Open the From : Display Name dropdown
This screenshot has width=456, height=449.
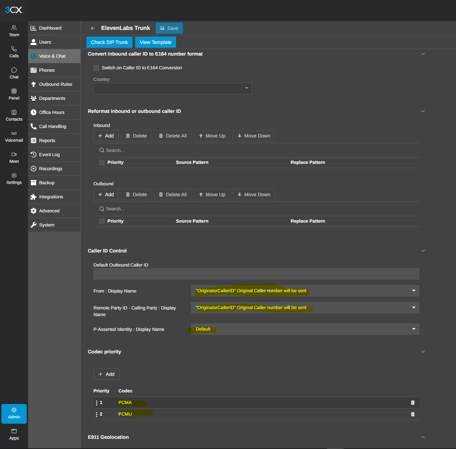coord(305,291)
